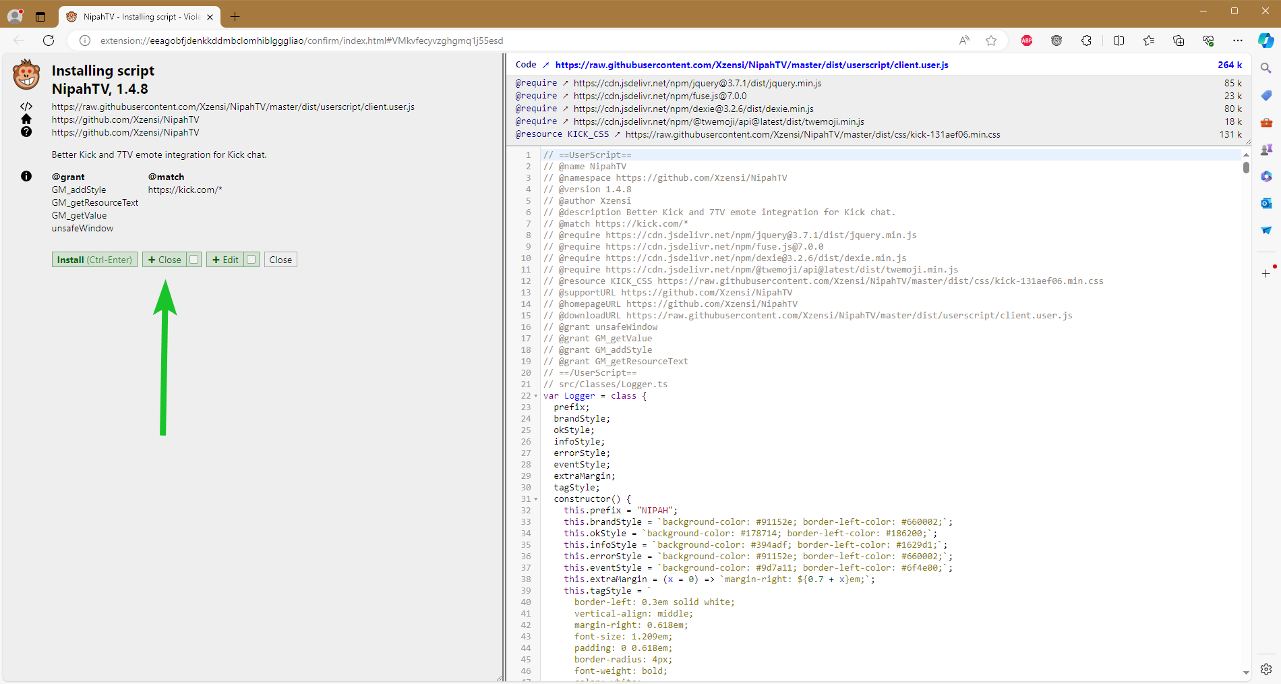The height and width of the screenshot is (684, 1281).
Task: Open sidebar Games chess icon
Action: 1266,149
